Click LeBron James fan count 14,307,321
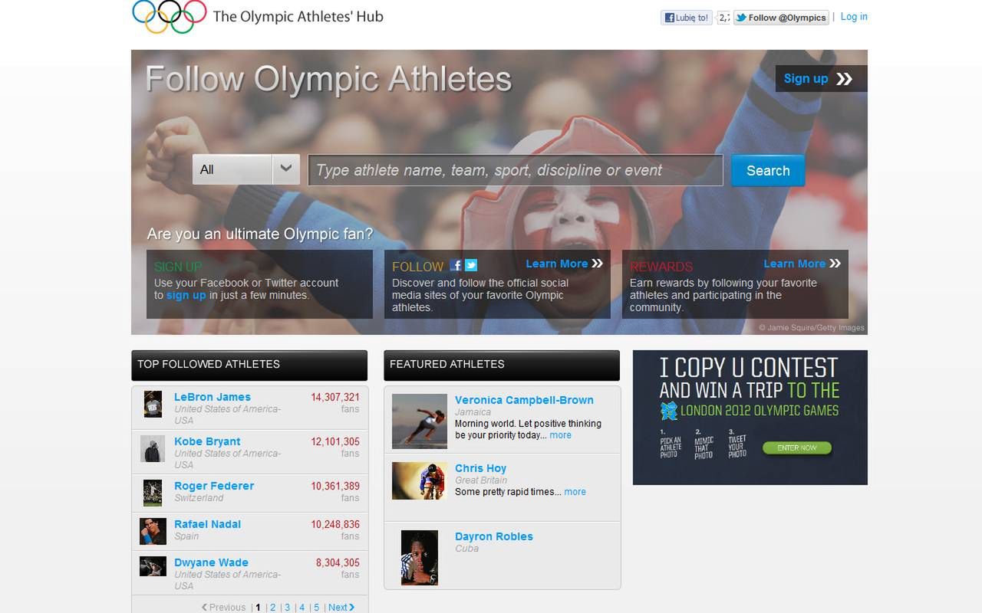 coord(334,397)
